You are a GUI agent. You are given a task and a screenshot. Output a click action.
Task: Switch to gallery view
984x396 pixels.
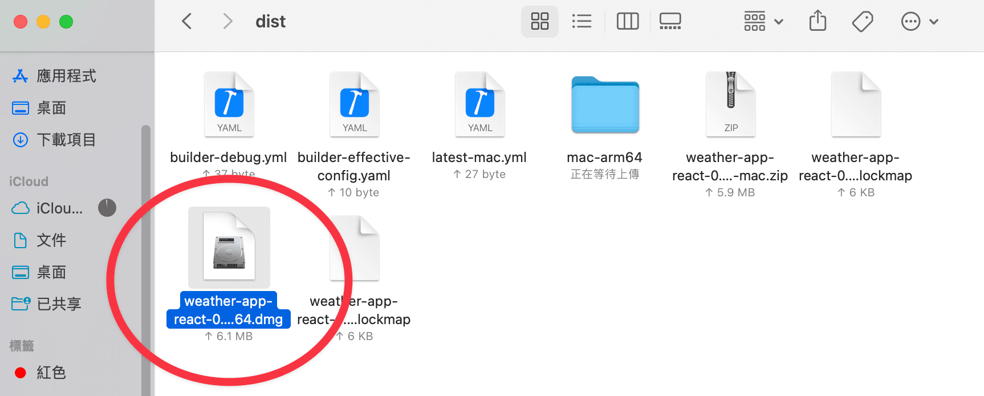click(x=670, y=22)
